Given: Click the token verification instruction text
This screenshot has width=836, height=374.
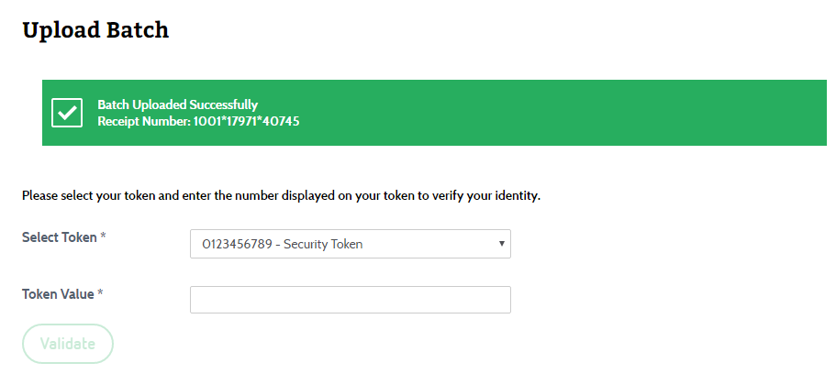Looking at the screenshot, I should [281, 195].
